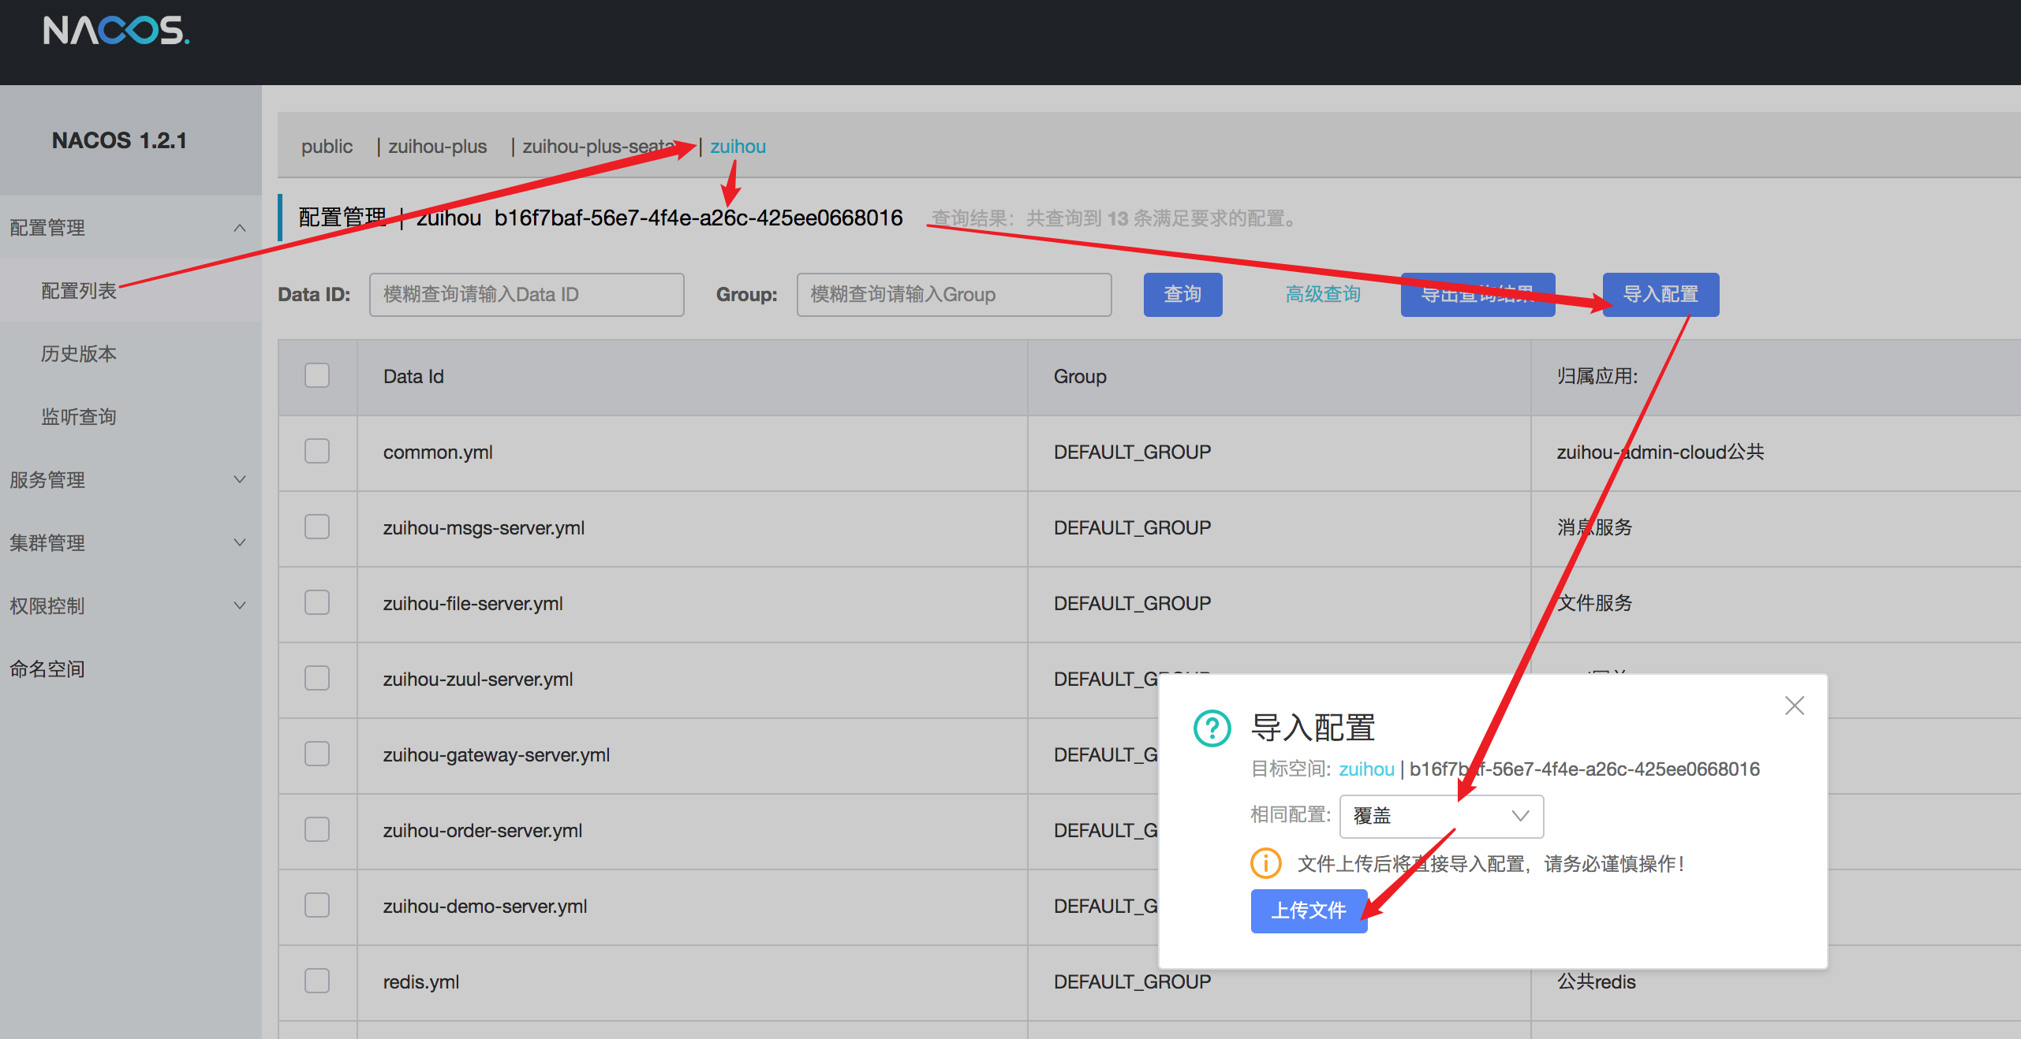Click the orange info warning icon
Screen dimensions: 2021x1039
point(1266,863)
